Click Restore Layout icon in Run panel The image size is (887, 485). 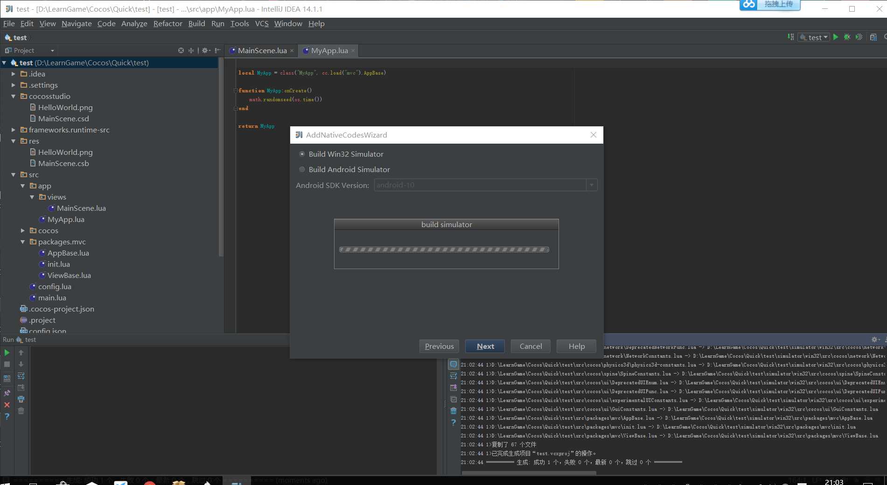pos(7,379)
